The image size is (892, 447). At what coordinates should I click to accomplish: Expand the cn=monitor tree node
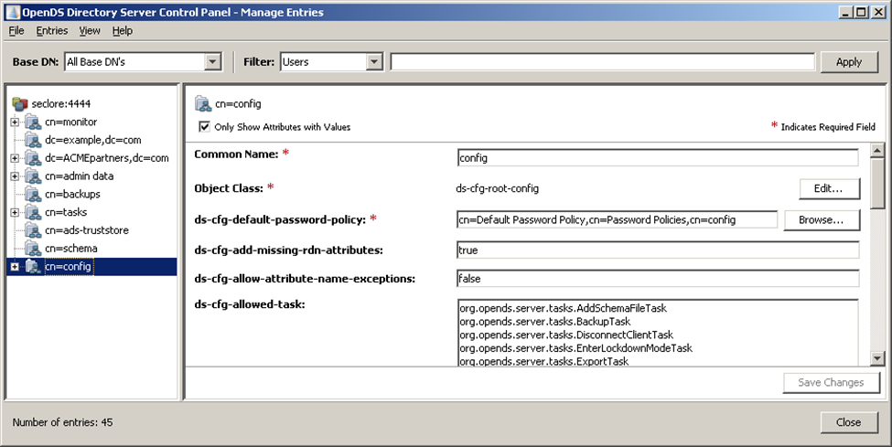coord(15,122)
